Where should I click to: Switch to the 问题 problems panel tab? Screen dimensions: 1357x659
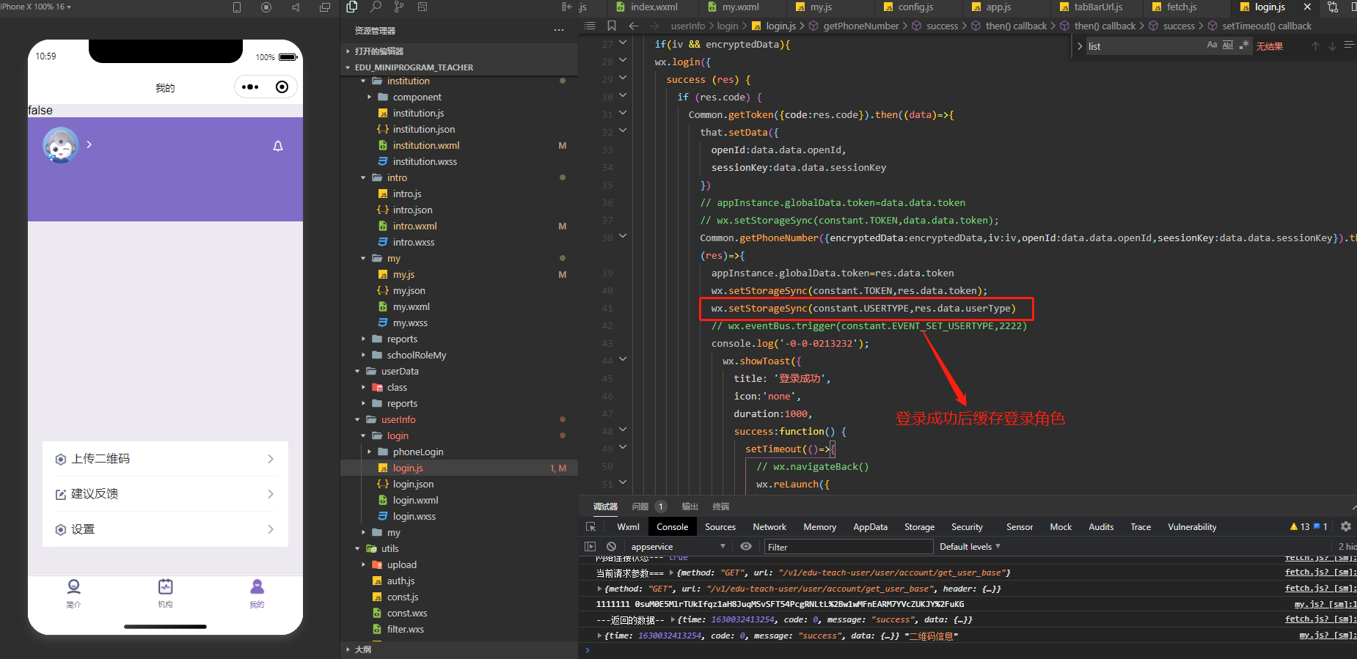click(640, 507)
